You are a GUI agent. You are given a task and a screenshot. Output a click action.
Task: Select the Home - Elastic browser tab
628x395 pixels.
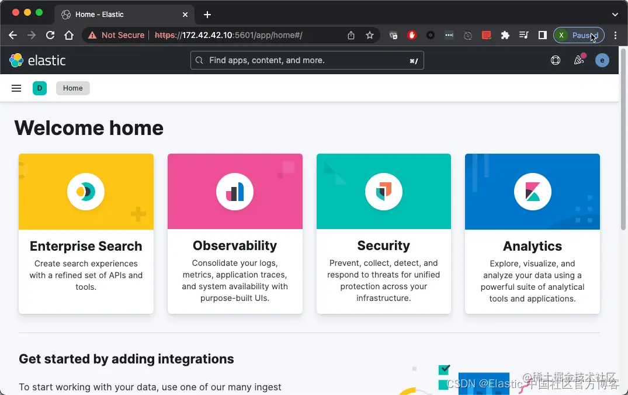click(124, 15)
